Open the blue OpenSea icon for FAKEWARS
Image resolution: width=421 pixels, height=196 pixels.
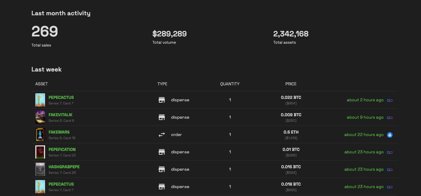pyautogui.click(x=390, y=135)
